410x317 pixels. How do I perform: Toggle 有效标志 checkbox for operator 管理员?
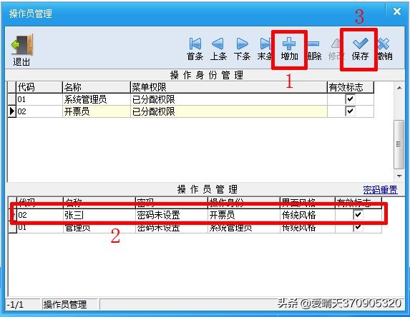pos(358,227)
